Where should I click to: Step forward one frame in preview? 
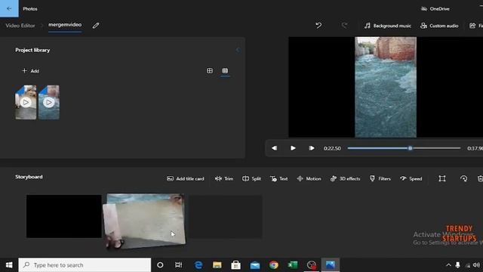click(312, 148)
